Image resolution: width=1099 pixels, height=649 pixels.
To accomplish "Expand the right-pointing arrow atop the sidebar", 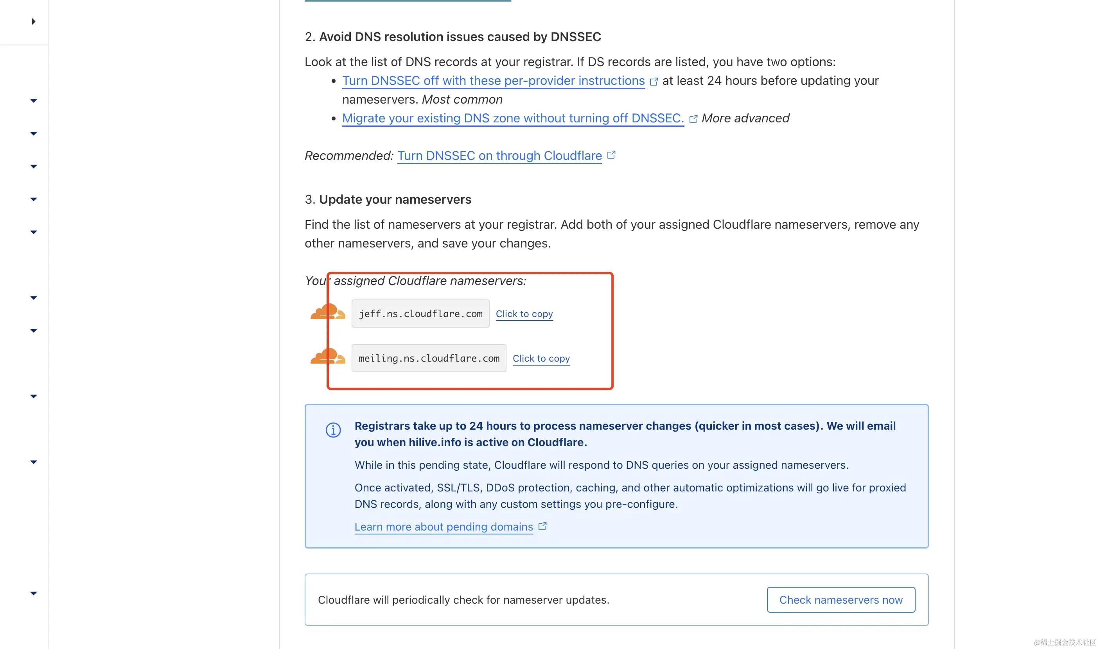I will click(33, 22).
